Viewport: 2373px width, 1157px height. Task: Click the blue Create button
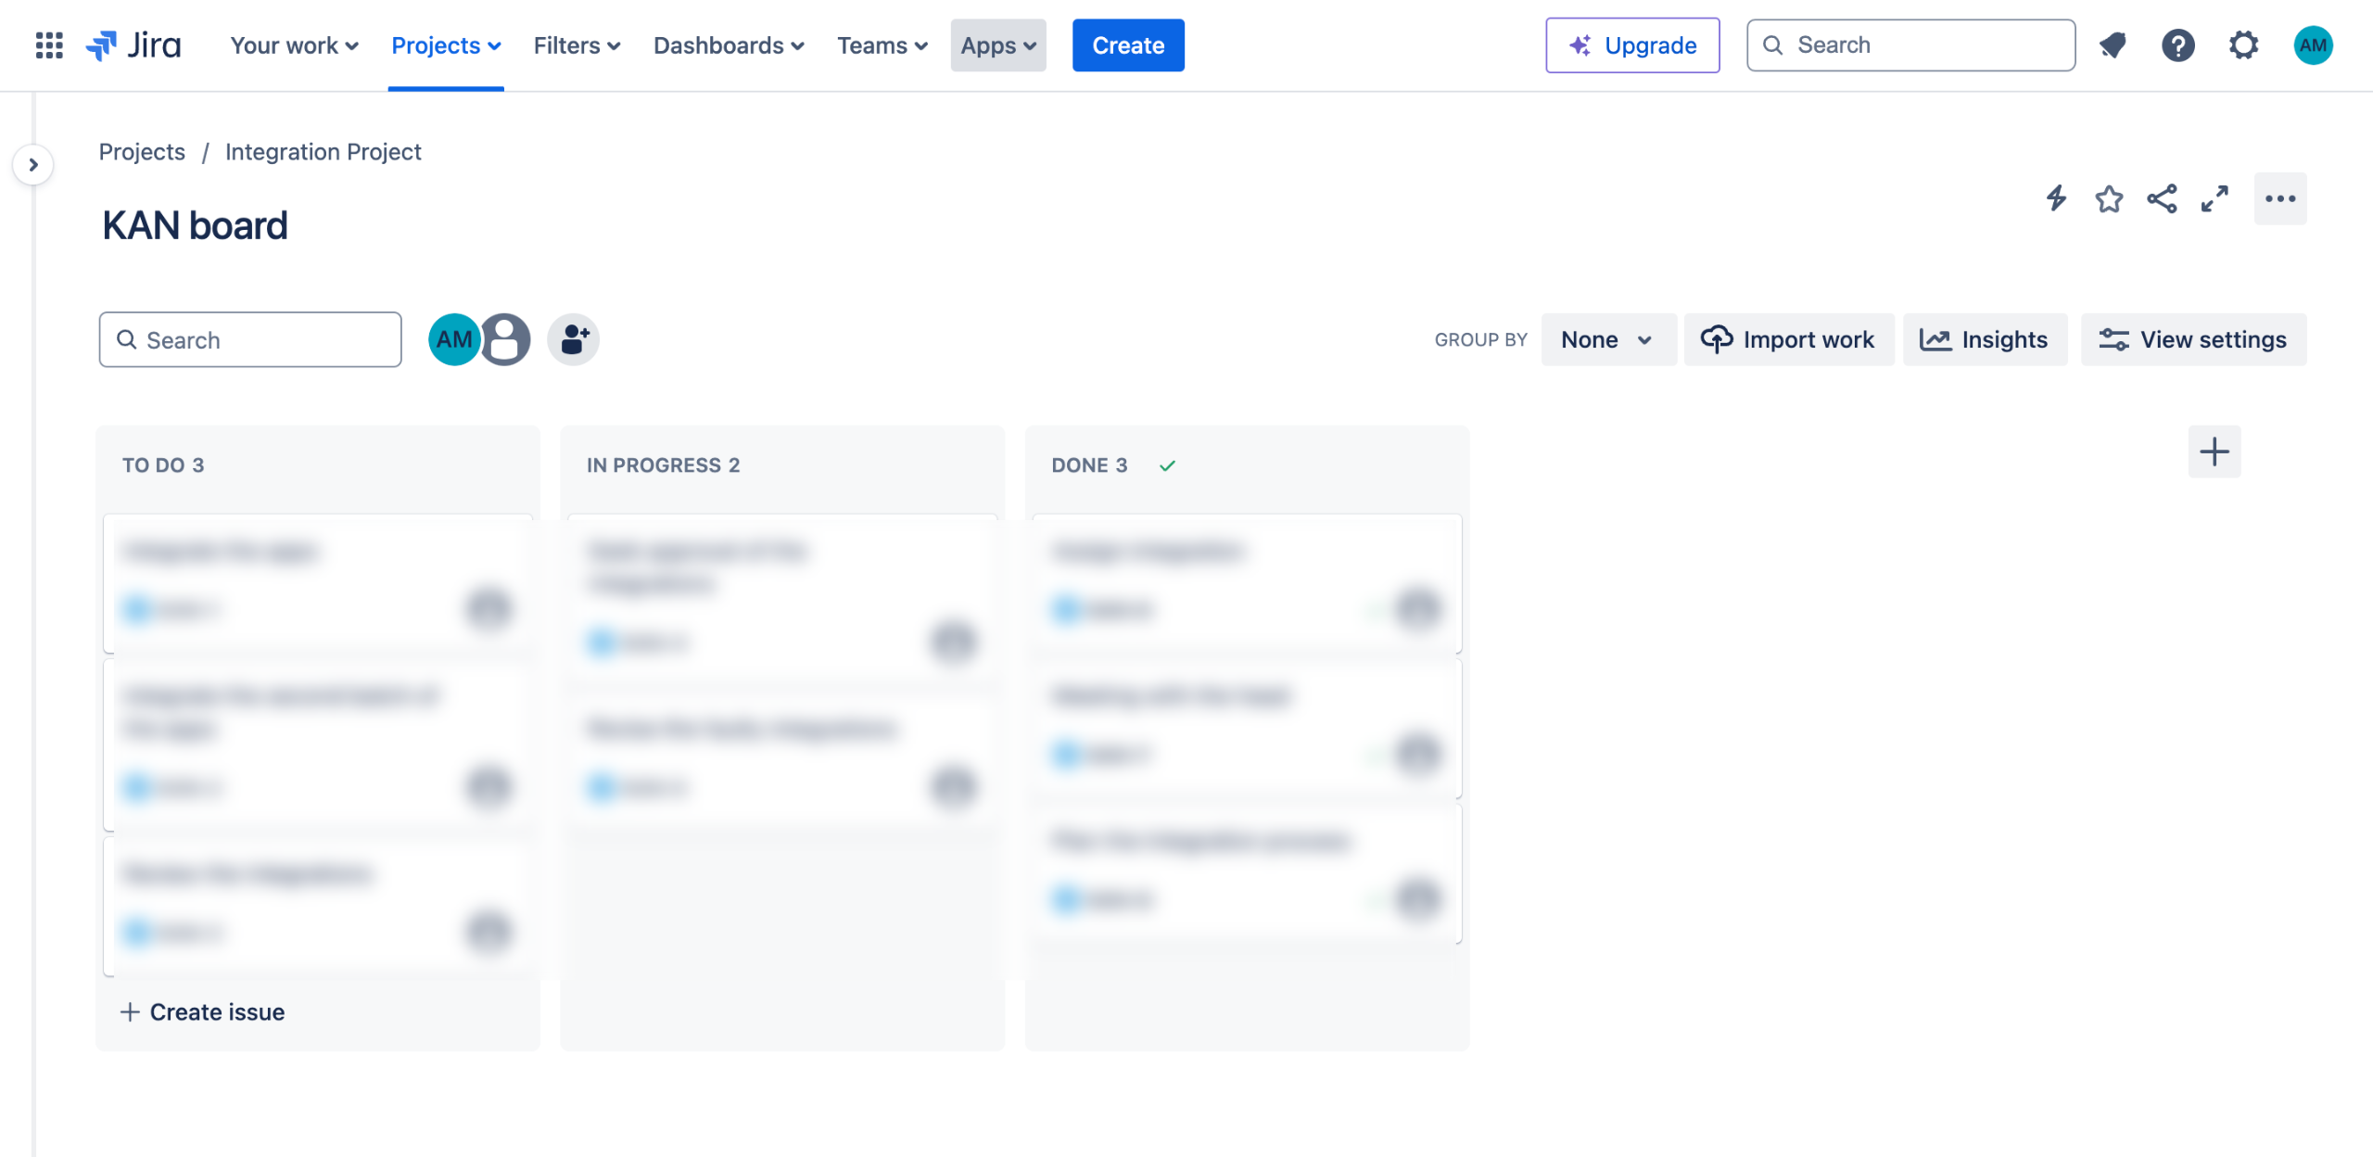[1128, 44]
